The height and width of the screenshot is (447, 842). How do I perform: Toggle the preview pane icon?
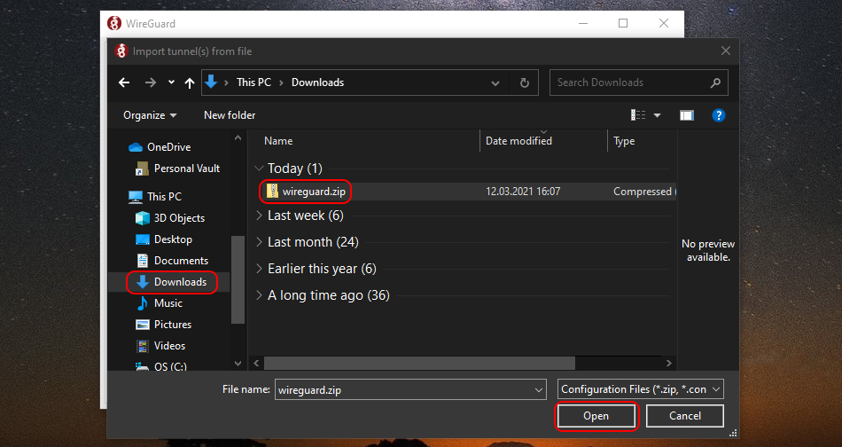click(686, 115)
